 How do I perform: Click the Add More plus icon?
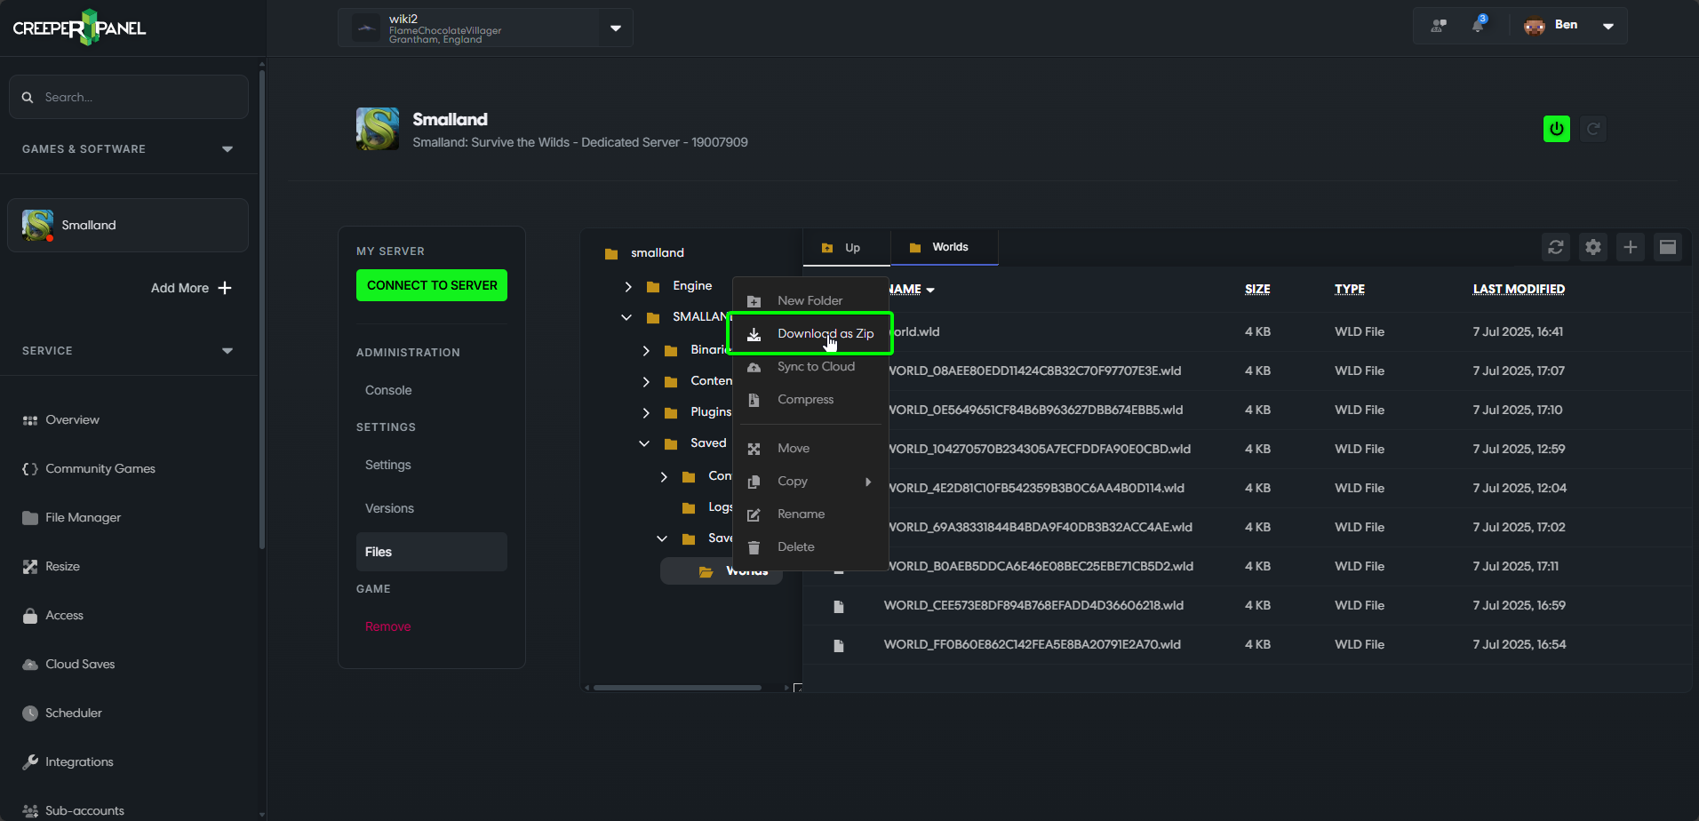point(225,288)
